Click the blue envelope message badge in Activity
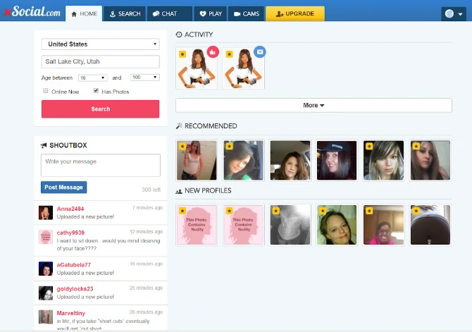The image size is (472, 332). coord(260,52)
